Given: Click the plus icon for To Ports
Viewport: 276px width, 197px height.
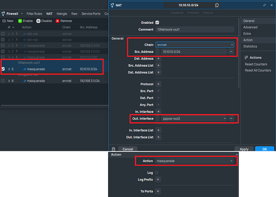Looking at the screenshot, I should (158, 191).
